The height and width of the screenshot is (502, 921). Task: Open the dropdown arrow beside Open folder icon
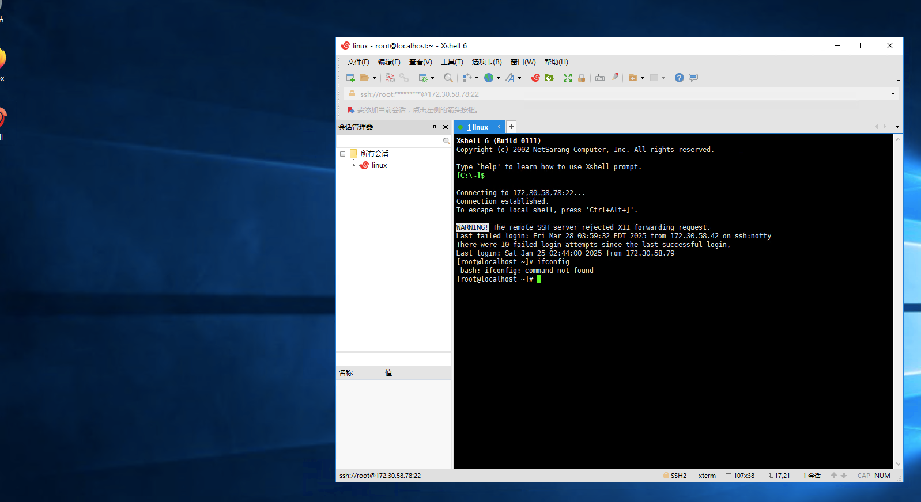[374, 78]
